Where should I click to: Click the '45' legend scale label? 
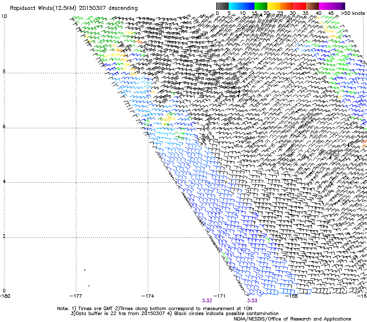click(x=331, y=13)
